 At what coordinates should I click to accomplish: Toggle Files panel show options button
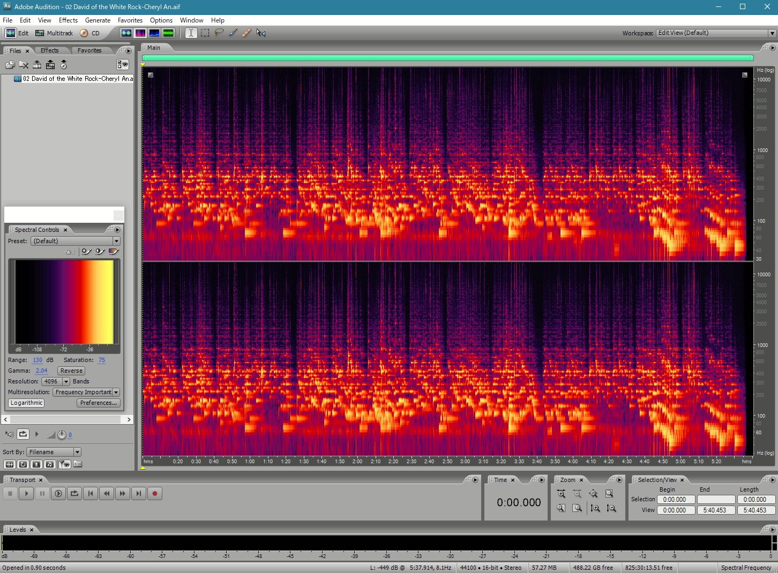123,65
